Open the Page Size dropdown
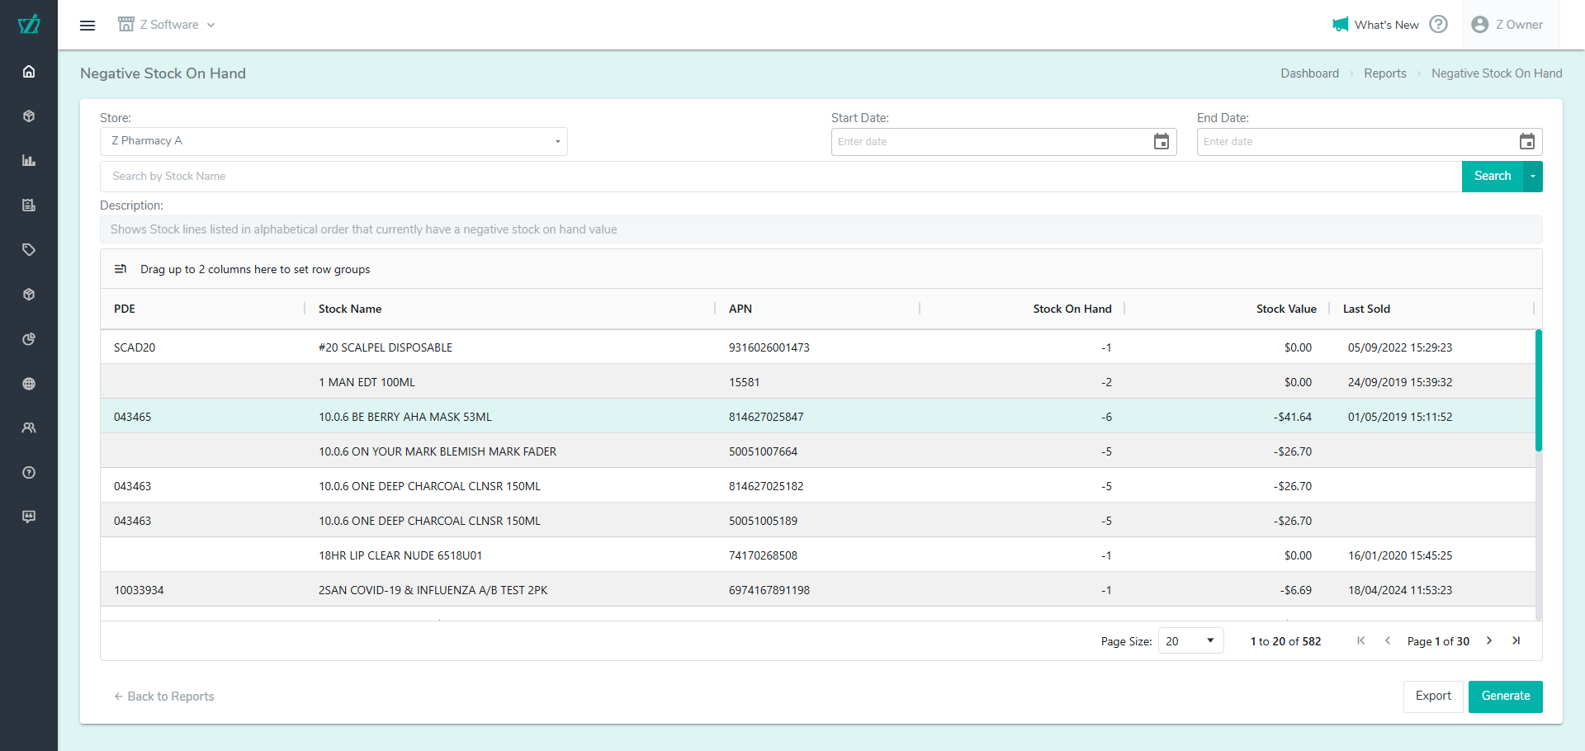Screen dimensions: 1585x751 pyautogui.click(x=1190, y=641)
